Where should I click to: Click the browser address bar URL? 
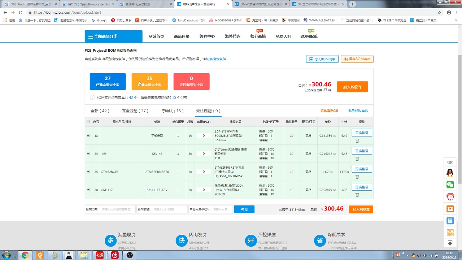click(67, 12)
